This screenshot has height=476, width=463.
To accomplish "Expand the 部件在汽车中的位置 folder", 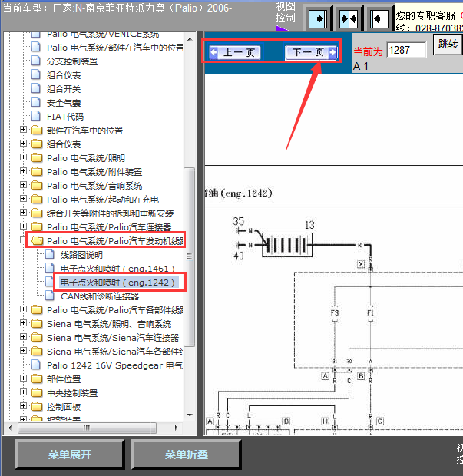I will tap(23, 130).
